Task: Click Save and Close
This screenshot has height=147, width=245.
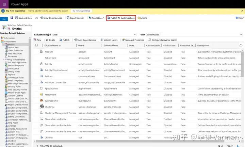Action: tap(24, 18)
